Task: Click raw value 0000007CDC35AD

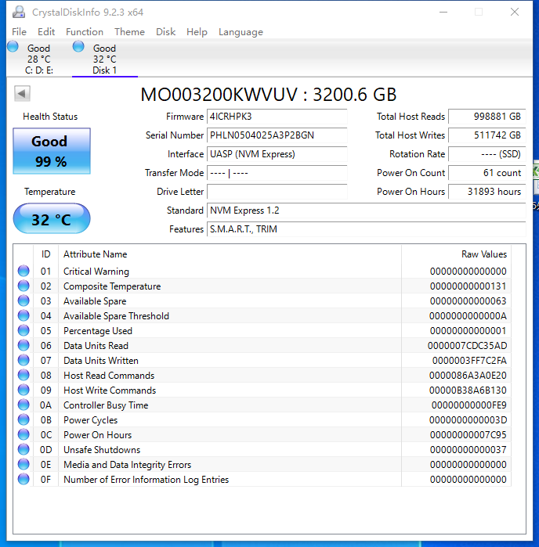Action: [x=468, y=346]
